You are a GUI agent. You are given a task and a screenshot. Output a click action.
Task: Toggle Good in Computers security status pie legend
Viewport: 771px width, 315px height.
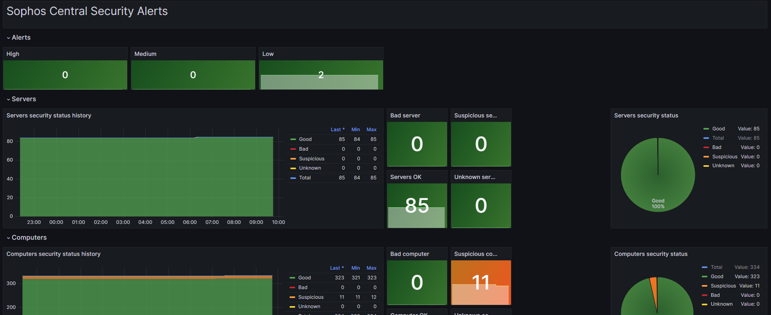pyautogui.click(x=717, y=277)
